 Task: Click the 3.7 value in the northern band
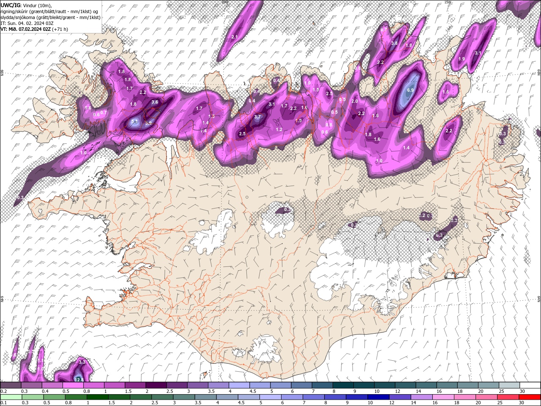[257, 117]
